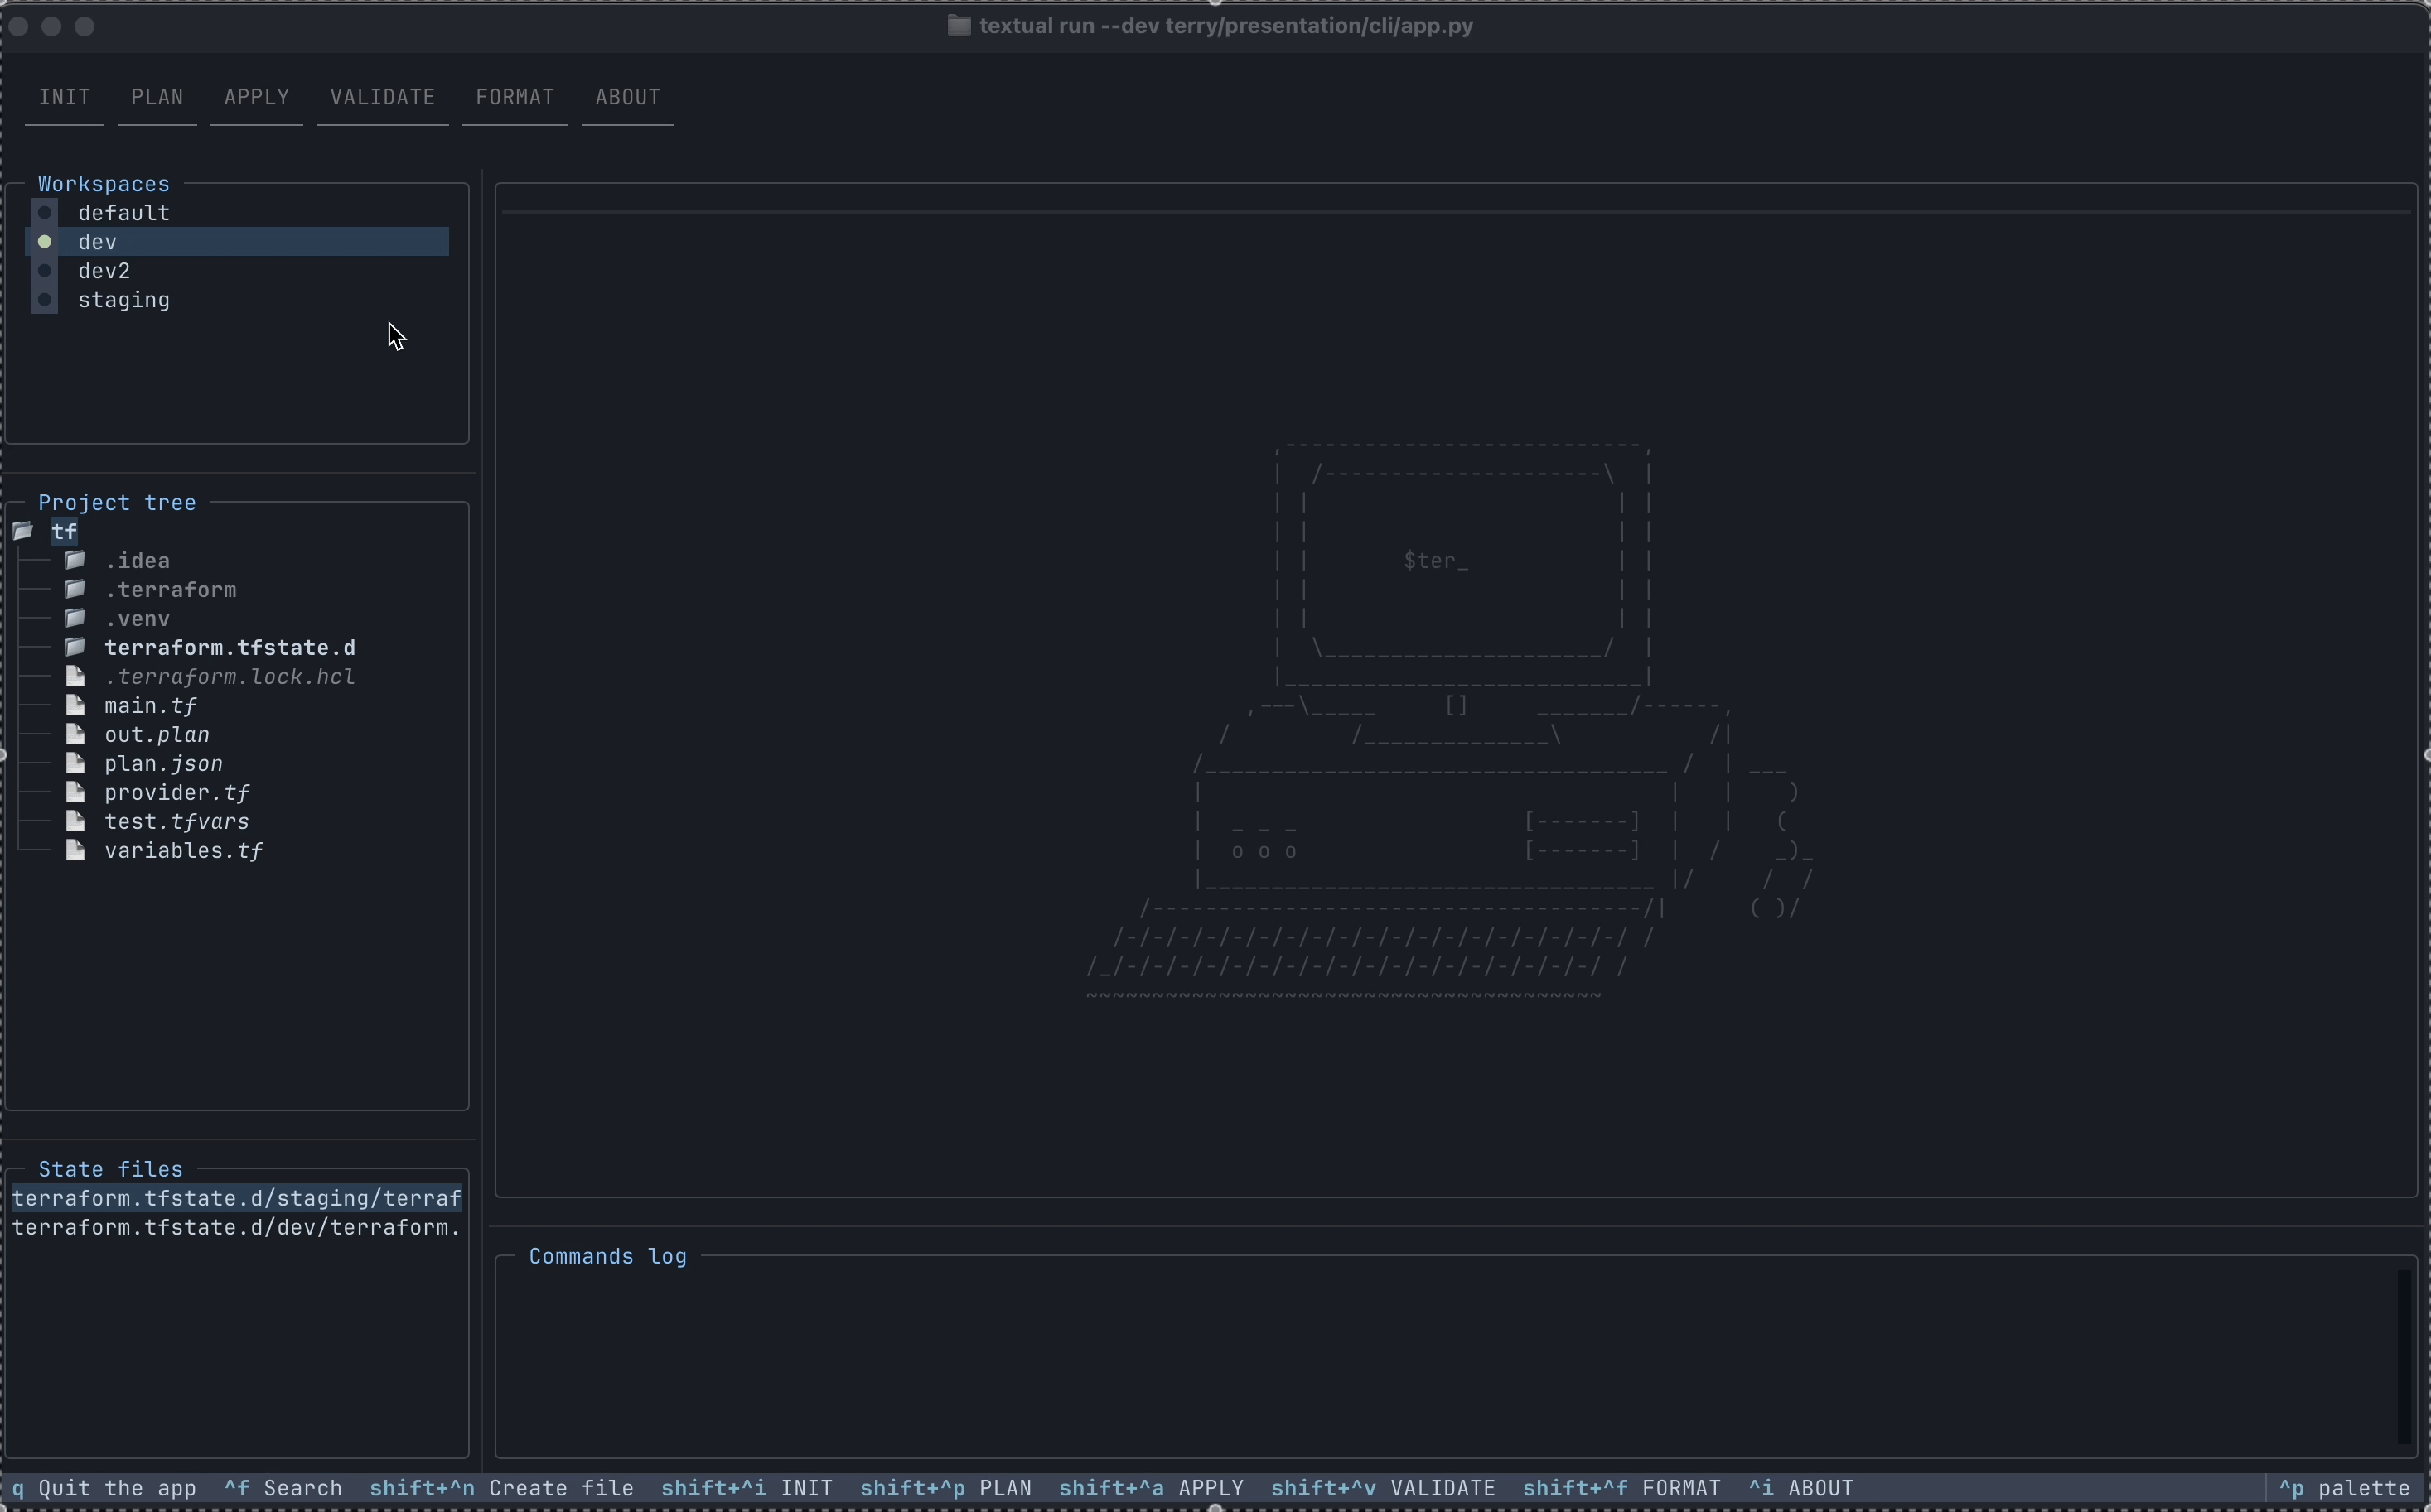Open the INIT tab
Screen dimensions: 2431x1512
(x=64, y=97)
